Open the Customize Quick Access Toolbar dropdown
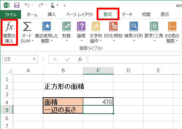Viewport: 182px width, 129px height. [64, 5]
